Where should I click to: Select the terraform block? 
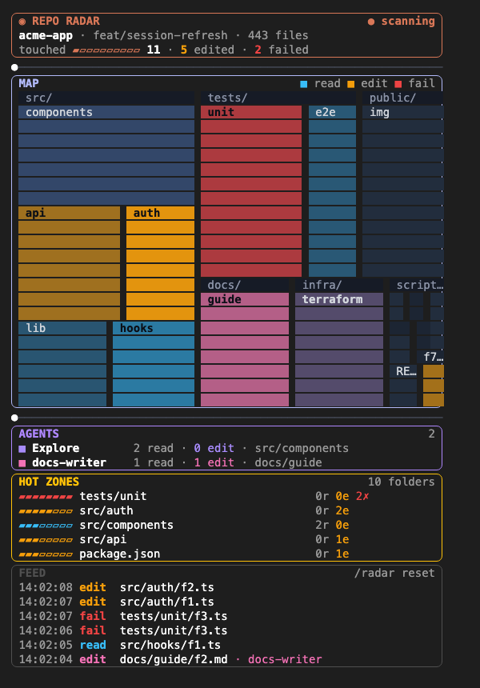pyautogui.click(x=339, y=350)
